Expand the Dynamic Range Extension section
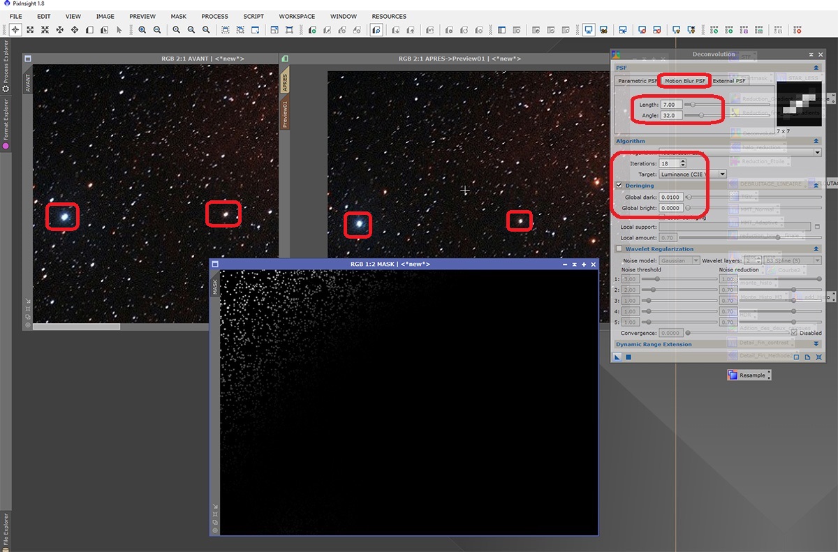This screenshot has height=552, width=838. point(816,344)
